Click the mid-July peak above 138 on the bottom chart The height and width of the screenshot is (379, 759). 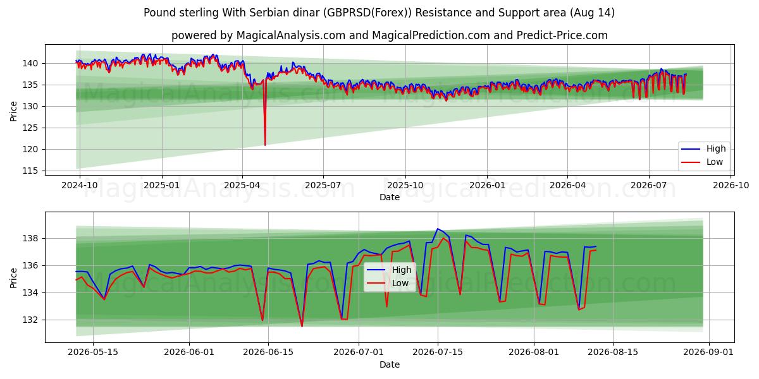tap(438, 229)
